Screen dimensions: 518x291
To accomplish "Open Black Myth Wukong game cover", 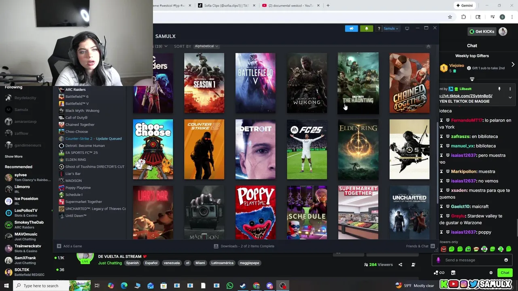I will [307, 83].
